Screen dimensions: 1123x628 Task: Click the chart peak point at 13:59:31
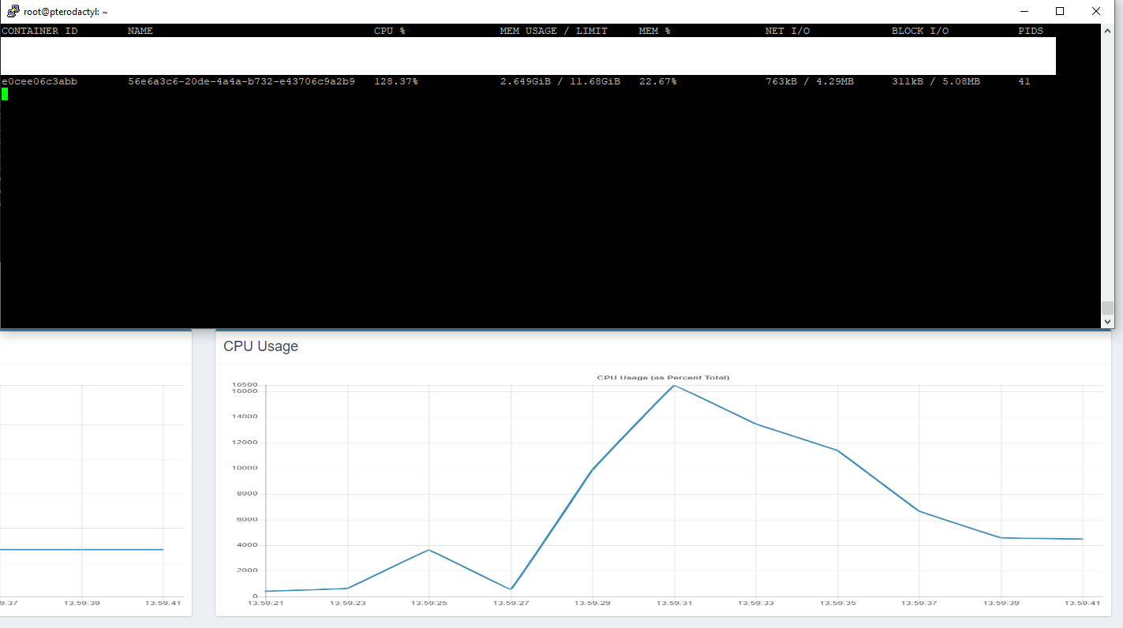pos(674,386)
